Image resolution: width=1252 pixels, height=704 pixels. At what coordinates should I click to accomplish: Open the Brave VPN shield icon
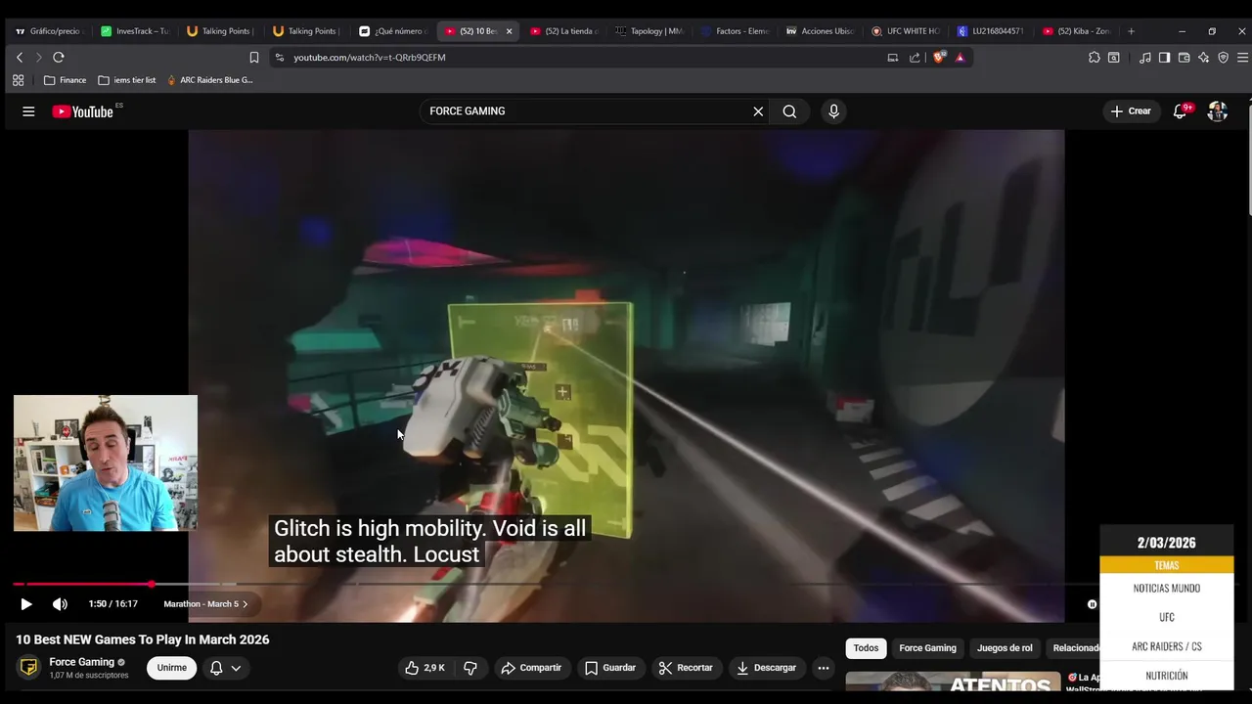click(1223, 58)
